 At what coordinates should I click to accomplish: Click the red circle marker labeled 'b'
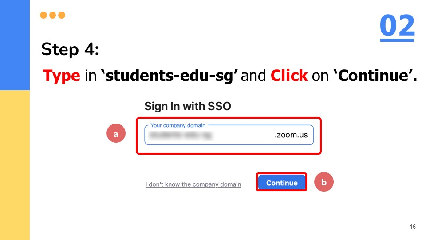pyautogui.click(x=324, y=182)
